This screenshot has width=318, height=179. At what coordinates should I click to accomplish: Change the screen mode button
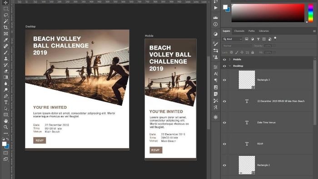coord(5,159)
